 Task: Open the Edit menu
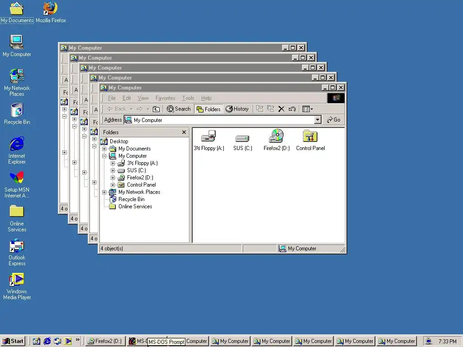coord(127,98)
